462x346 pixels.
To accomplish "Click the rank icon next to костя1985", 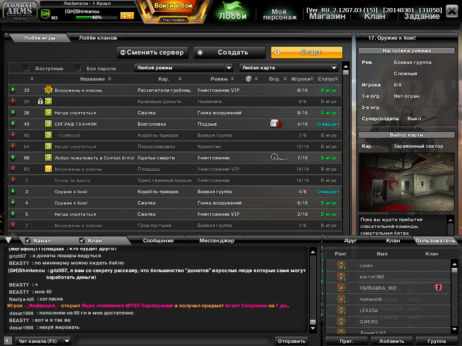I will [341, 277].
